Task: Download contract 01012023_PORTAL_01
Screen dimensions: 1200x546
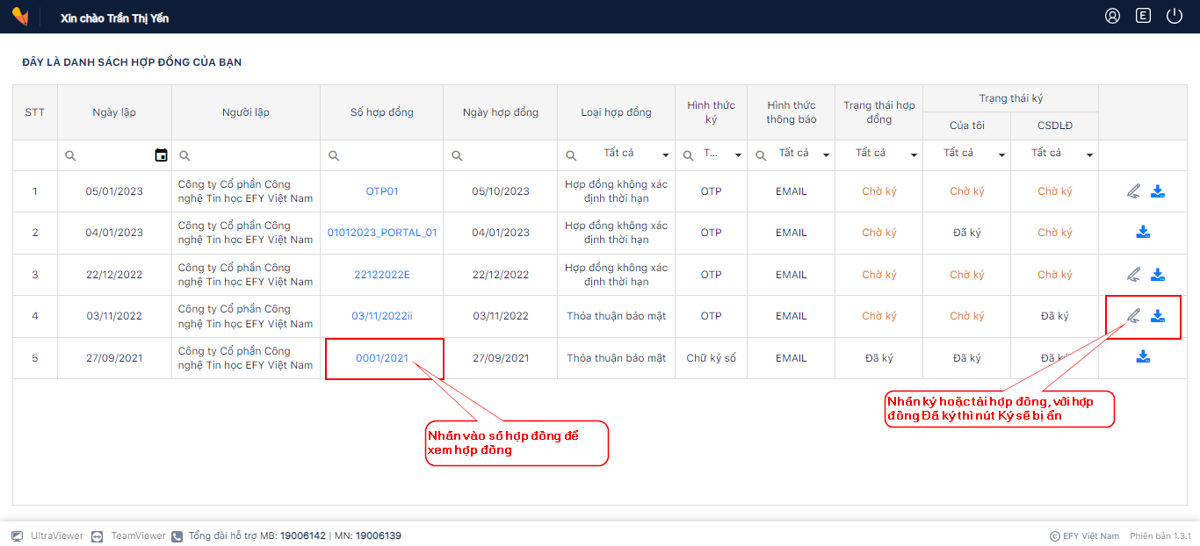Action: point(1143,233)
